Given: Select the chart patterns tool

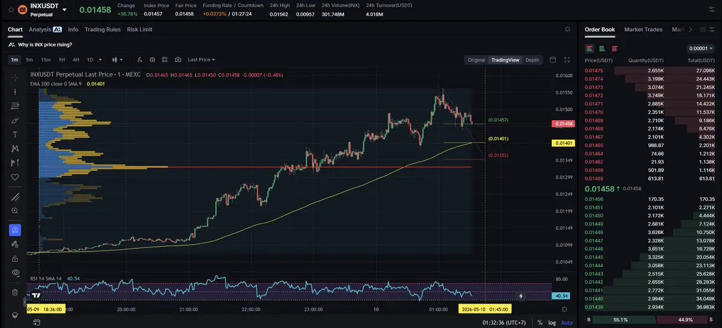Looking at the screenshot, I should click(15, 149).
